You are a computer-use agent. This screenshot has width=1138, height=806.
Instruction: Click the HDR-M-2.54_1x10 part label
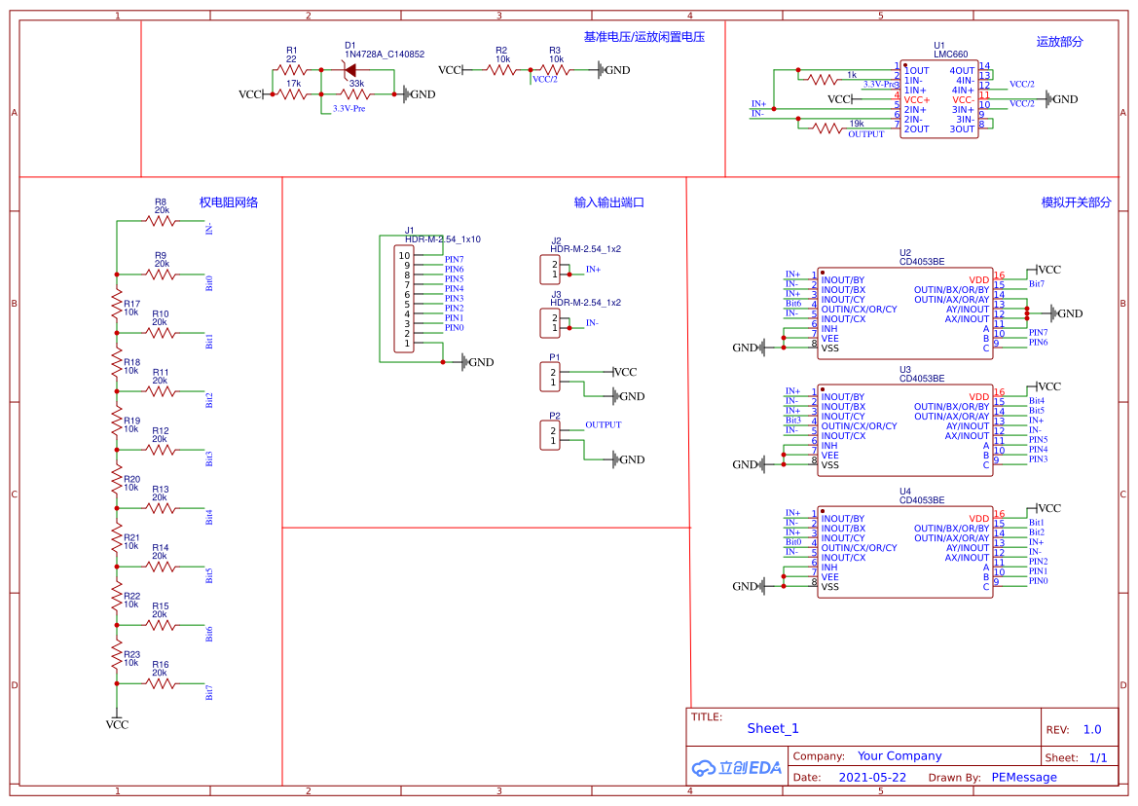click(443, 239)
